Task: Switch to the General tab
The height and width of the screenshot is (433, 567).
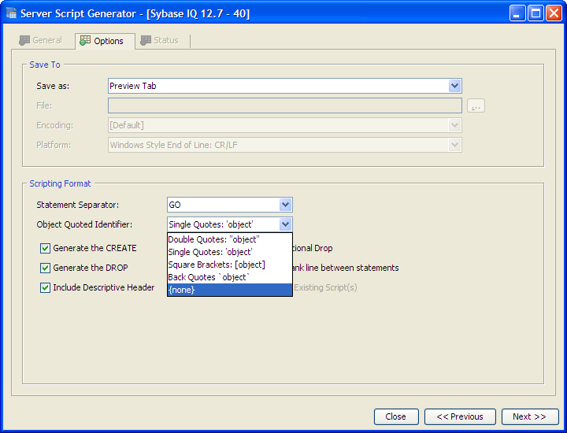Action: tap(40, 40)
